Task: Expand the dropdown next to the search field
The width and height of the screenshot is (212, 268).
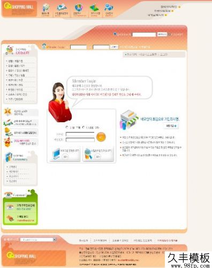Action: [162, 34]
